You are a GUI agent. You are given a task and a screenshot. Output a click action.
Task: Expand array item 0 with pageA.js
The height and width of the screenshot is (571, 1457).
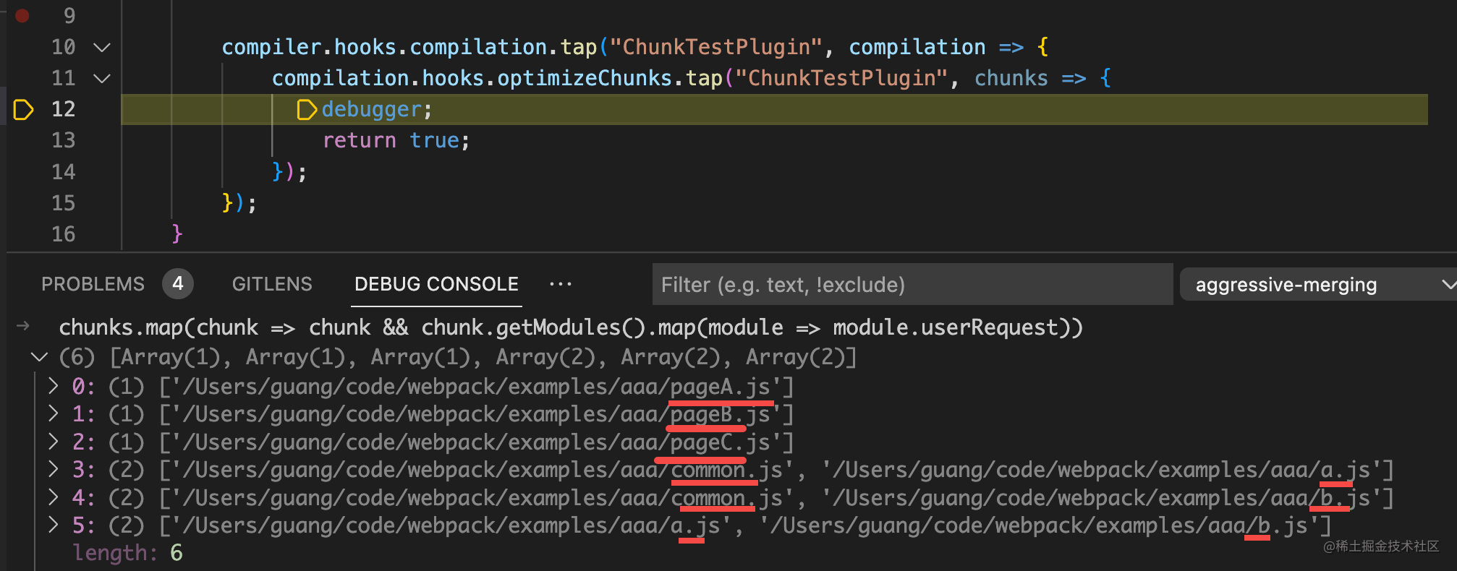(x=53, y=386)
